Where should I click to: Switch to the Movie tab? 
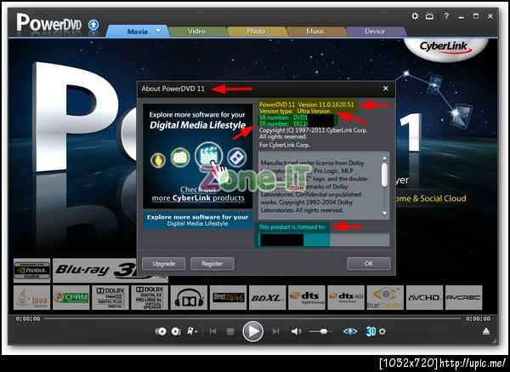click(137, 31)
